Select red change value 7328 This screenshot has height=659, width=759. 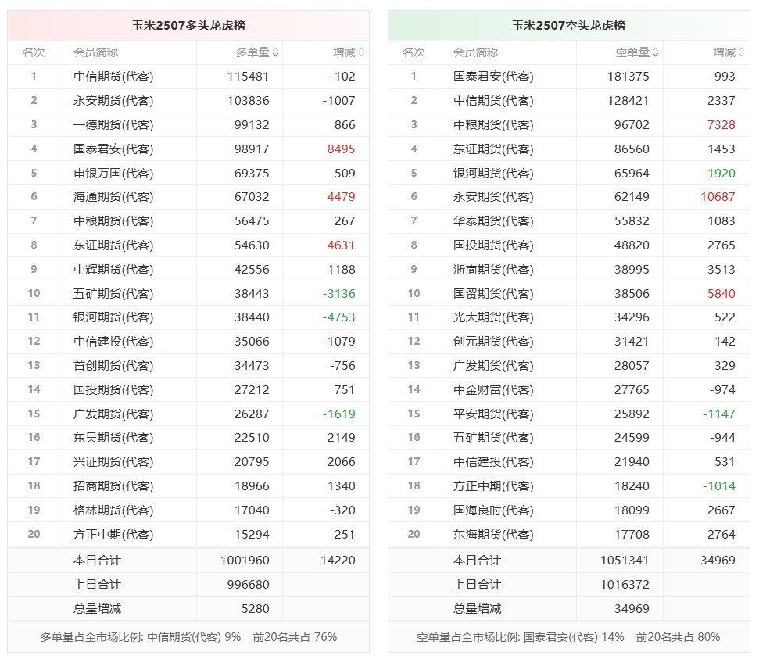pyautogui.click(x=721, y=125)
